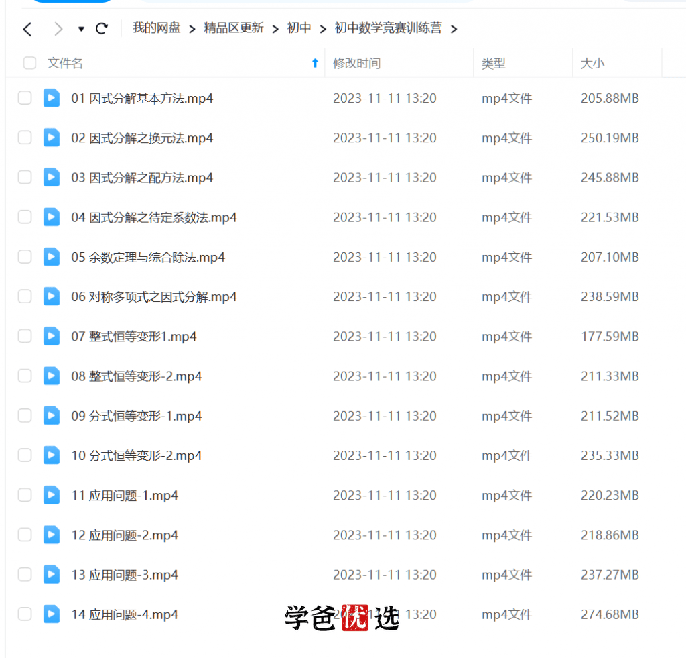This screenshot has height=658, width=686.
Task: Click size value 250.19MB
Action: (x=610, y=138)
